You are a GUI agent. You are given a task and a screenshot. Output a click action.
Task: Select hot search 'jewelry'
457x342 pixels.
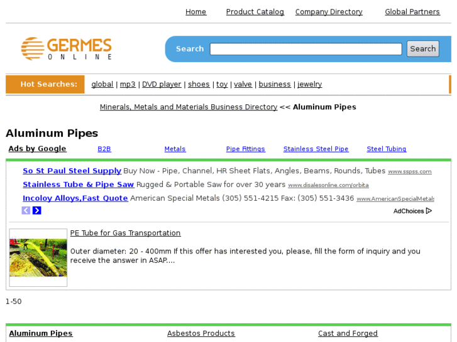pyautogui.click(x=309, y=85)
